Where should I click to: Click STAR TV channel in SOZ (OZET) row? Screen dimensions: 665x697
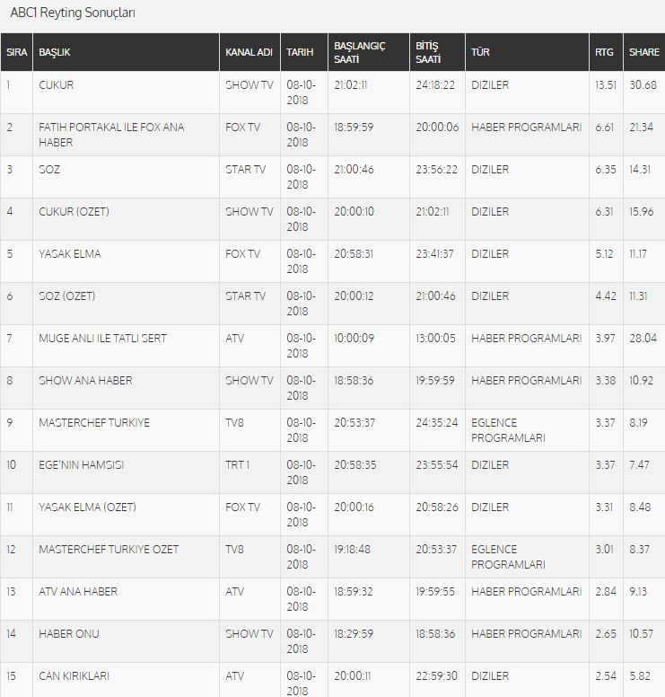(245, 296)
